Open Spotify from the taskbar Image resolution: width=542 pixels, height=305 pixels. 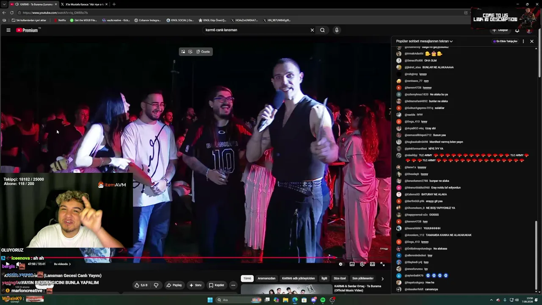click(x=323, y=300)
